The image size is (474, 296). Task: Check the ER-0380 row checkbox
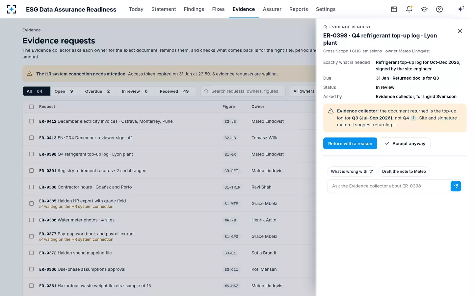pyautogui.click(x=32, y=220)
